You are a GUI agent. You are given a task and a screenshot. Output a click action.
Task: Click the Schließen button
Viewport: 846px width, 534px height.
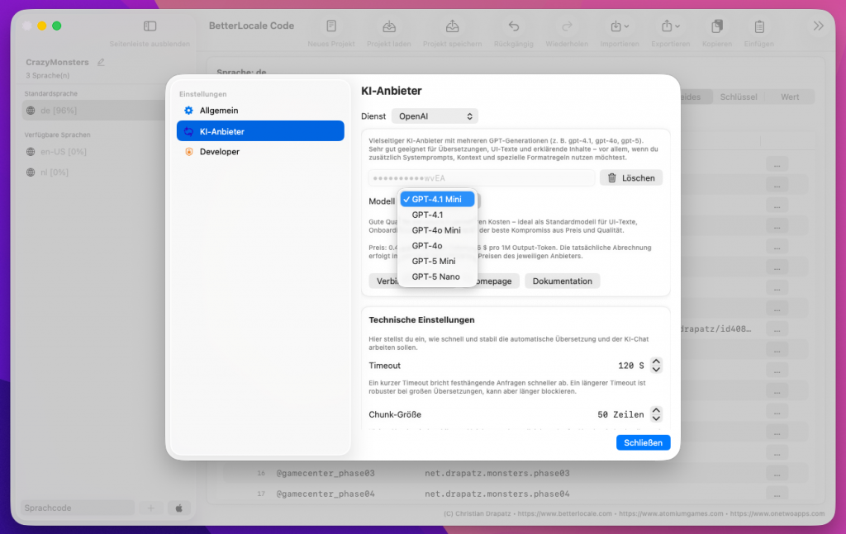tap(643, 442)
